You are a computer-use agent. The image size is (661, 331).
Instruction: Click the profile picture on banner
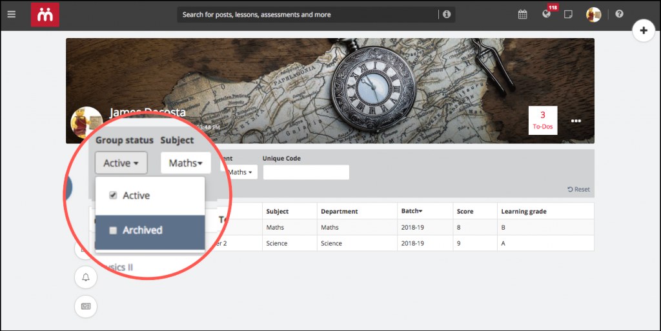tap(86, 122)
